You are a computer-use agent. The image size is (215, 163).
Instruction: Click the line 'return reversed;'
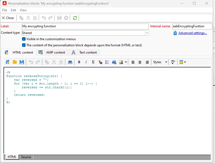(x=29, y=95)
